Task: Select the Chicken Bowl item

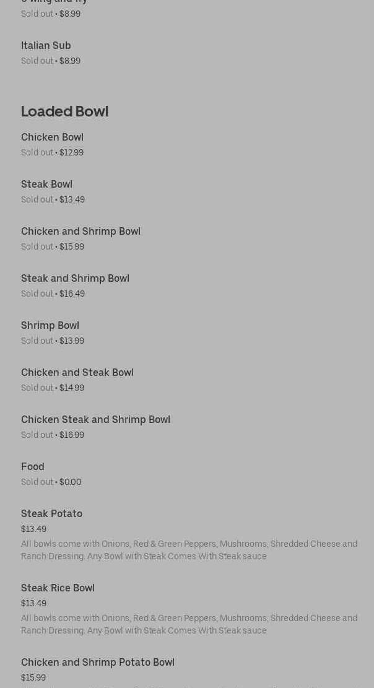Action: 52,137
